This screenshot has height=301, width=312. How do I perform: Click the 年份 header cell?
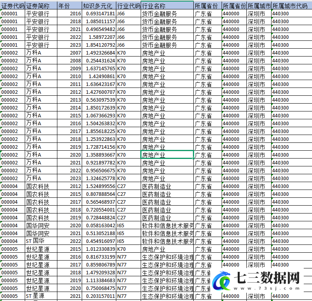[70, 6]
